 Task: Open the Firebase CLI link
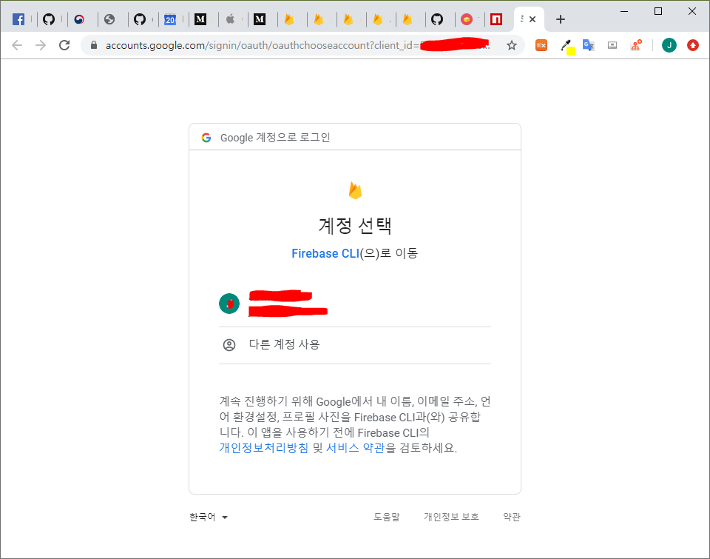coord(325,253)
